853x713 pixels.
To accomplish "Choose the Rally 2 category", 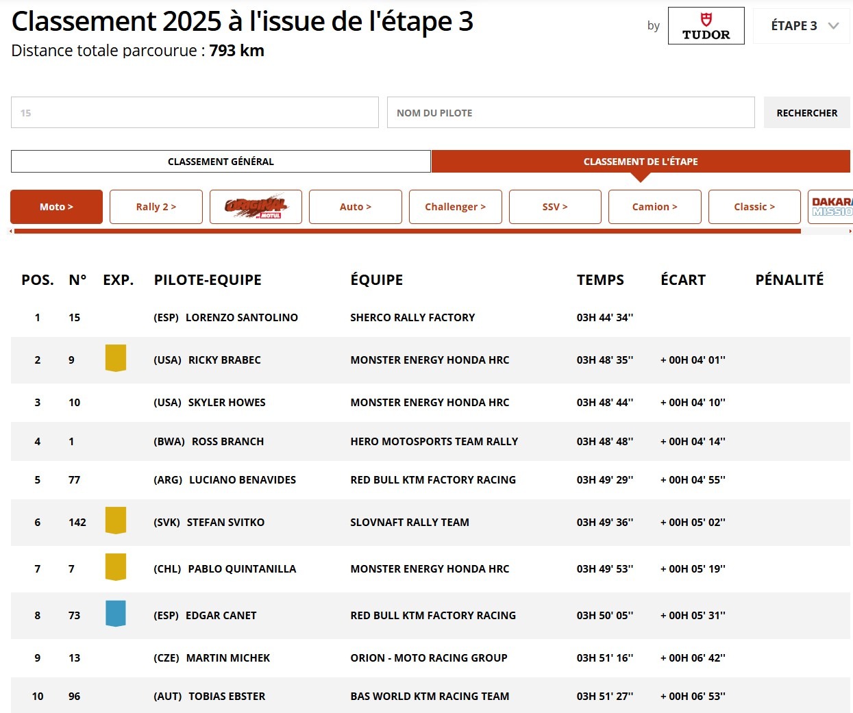I will click(156, 207).
